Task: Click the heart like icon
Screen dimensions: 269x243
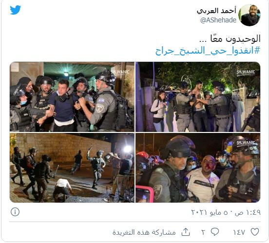Action: point(255,232)
